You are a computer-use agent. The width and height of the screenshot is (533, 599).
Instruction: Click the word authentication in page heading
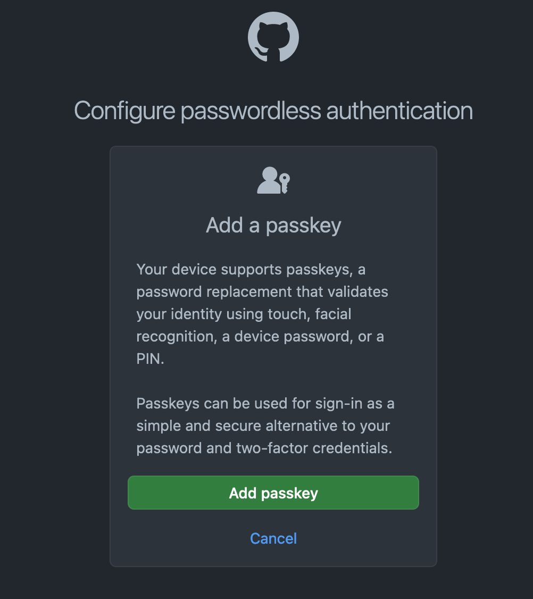(399, 111)
